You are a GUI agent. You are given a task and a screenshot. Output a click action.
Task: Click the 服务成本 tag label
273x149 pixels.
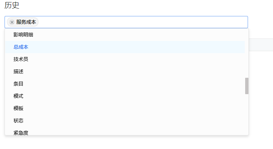(26, 22)
